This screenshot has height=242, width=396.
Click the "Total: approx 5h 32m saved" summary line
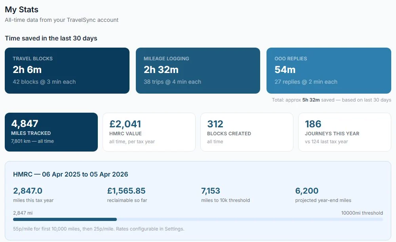331,100
